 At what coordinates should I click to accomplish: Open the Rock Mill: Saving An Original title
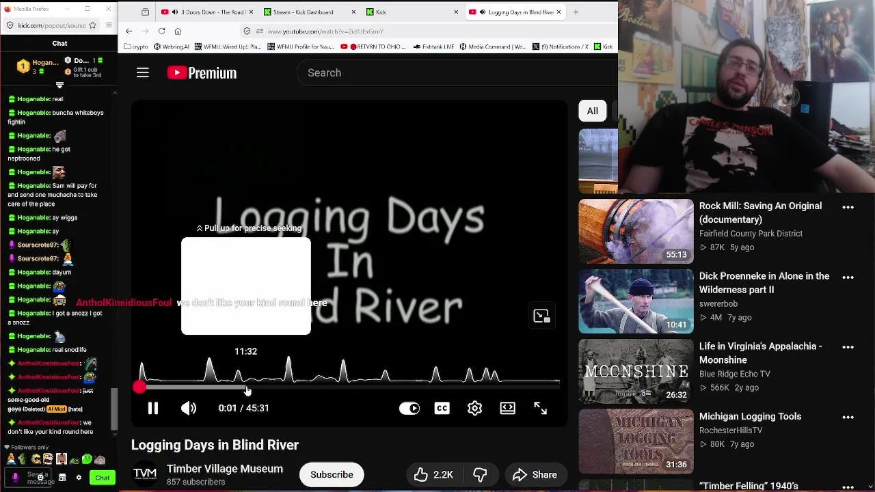tap(760, 213)
